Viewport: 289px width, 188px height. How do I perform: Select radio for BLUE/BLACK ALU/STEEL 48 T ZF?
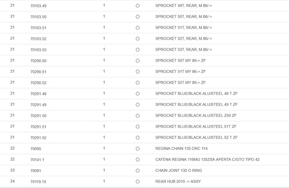138,94
